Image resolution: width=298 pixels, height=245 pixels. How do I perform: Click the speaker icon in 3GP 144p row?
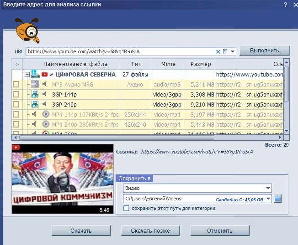tap(44, 94)
